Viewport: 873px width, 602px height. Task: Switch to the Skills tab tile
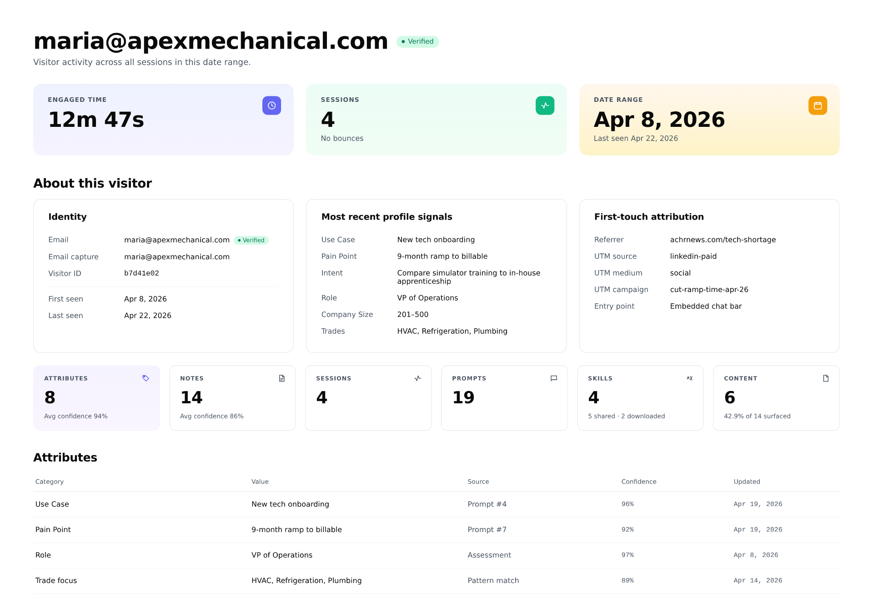tap(640, 398)
